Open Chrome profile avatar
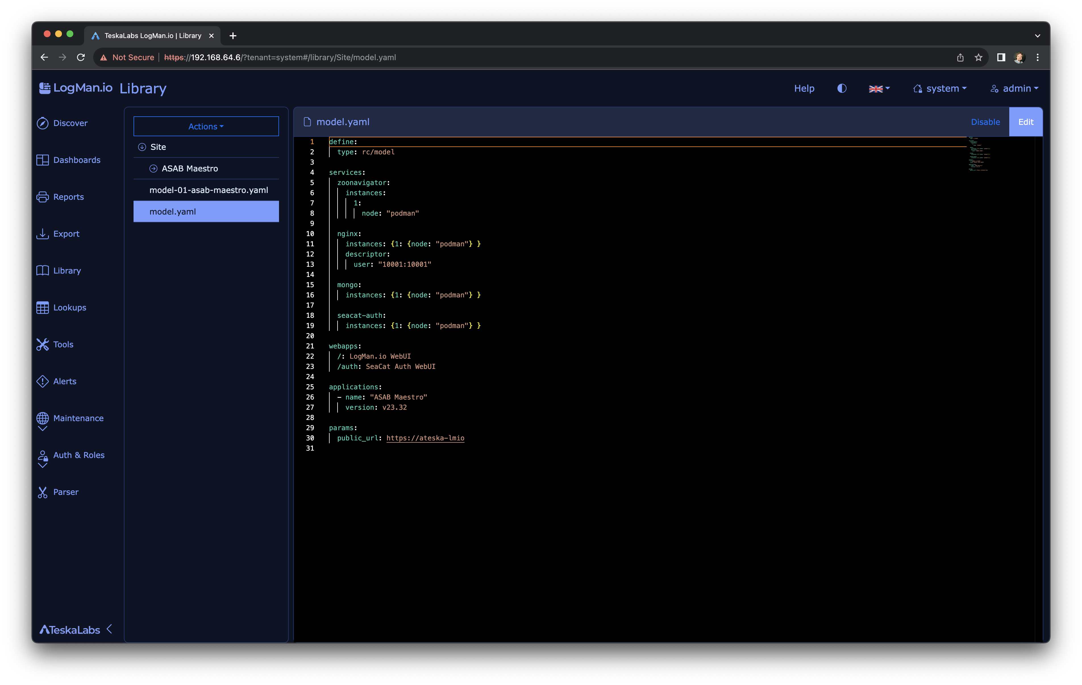1082x685 pixels. [1019, 57]
